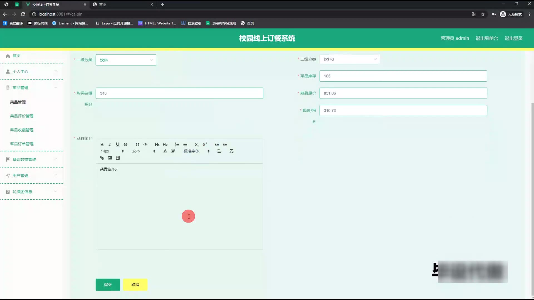Viewport: 534px width, 300px height.
Task: Insert a video into editor
Action: 118,158
